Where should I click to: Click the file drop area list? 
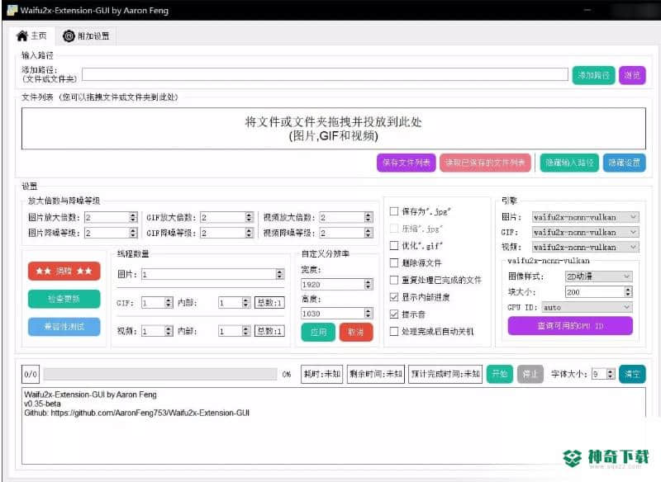tap(334, 129)
